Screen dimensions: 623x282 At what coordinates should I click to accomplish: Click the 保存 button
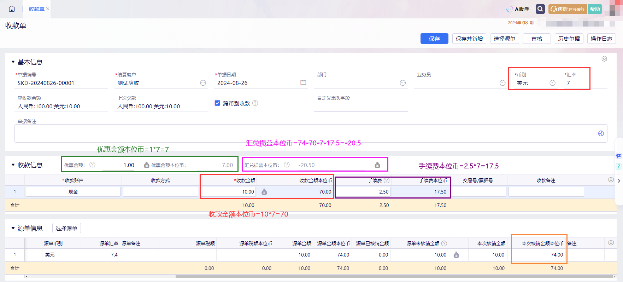tap(434, 39)
